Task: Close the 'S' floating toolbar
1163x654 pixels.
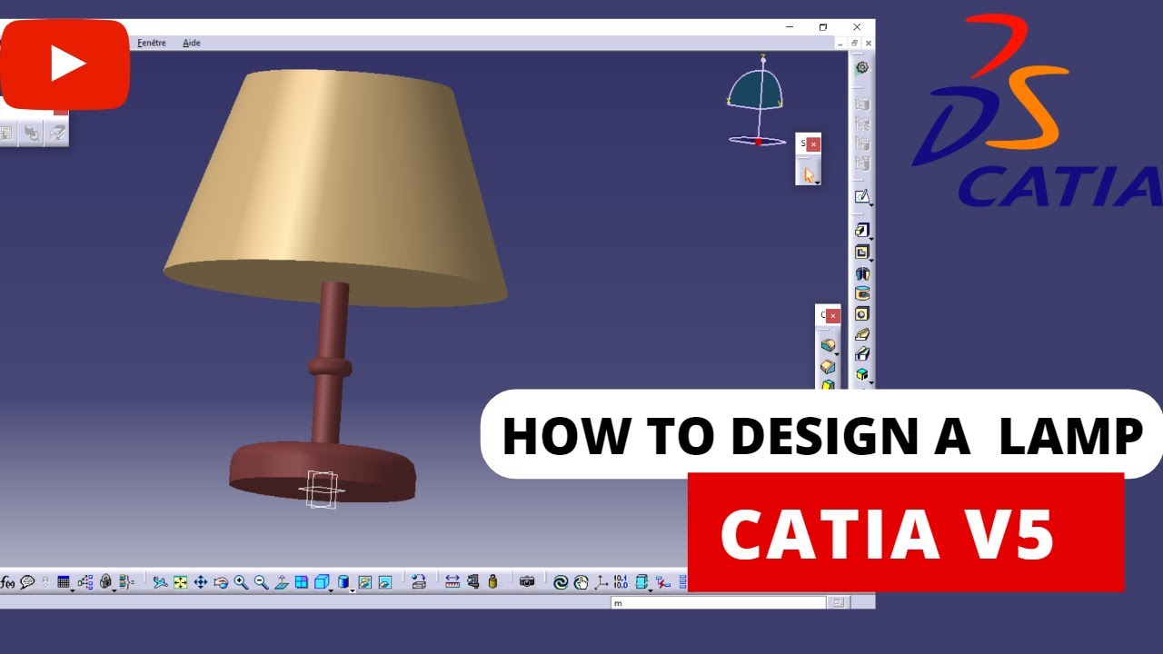Action: [813, 144]
